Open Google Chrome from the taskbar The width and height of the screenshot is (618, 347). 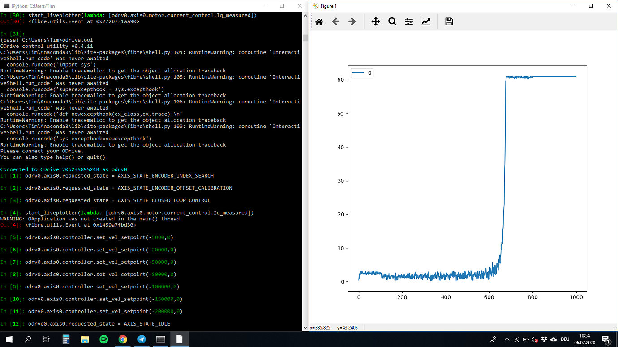[123, 339]
